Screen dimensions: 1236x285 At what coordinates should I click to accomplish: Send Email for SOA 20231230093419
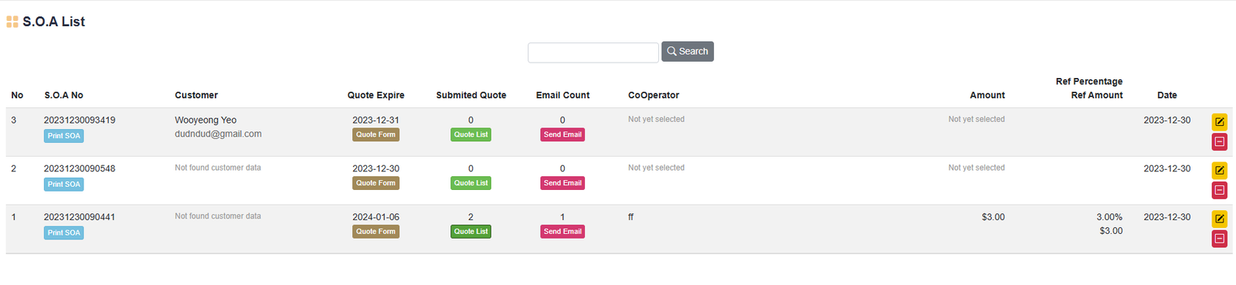tap(562, 134)
